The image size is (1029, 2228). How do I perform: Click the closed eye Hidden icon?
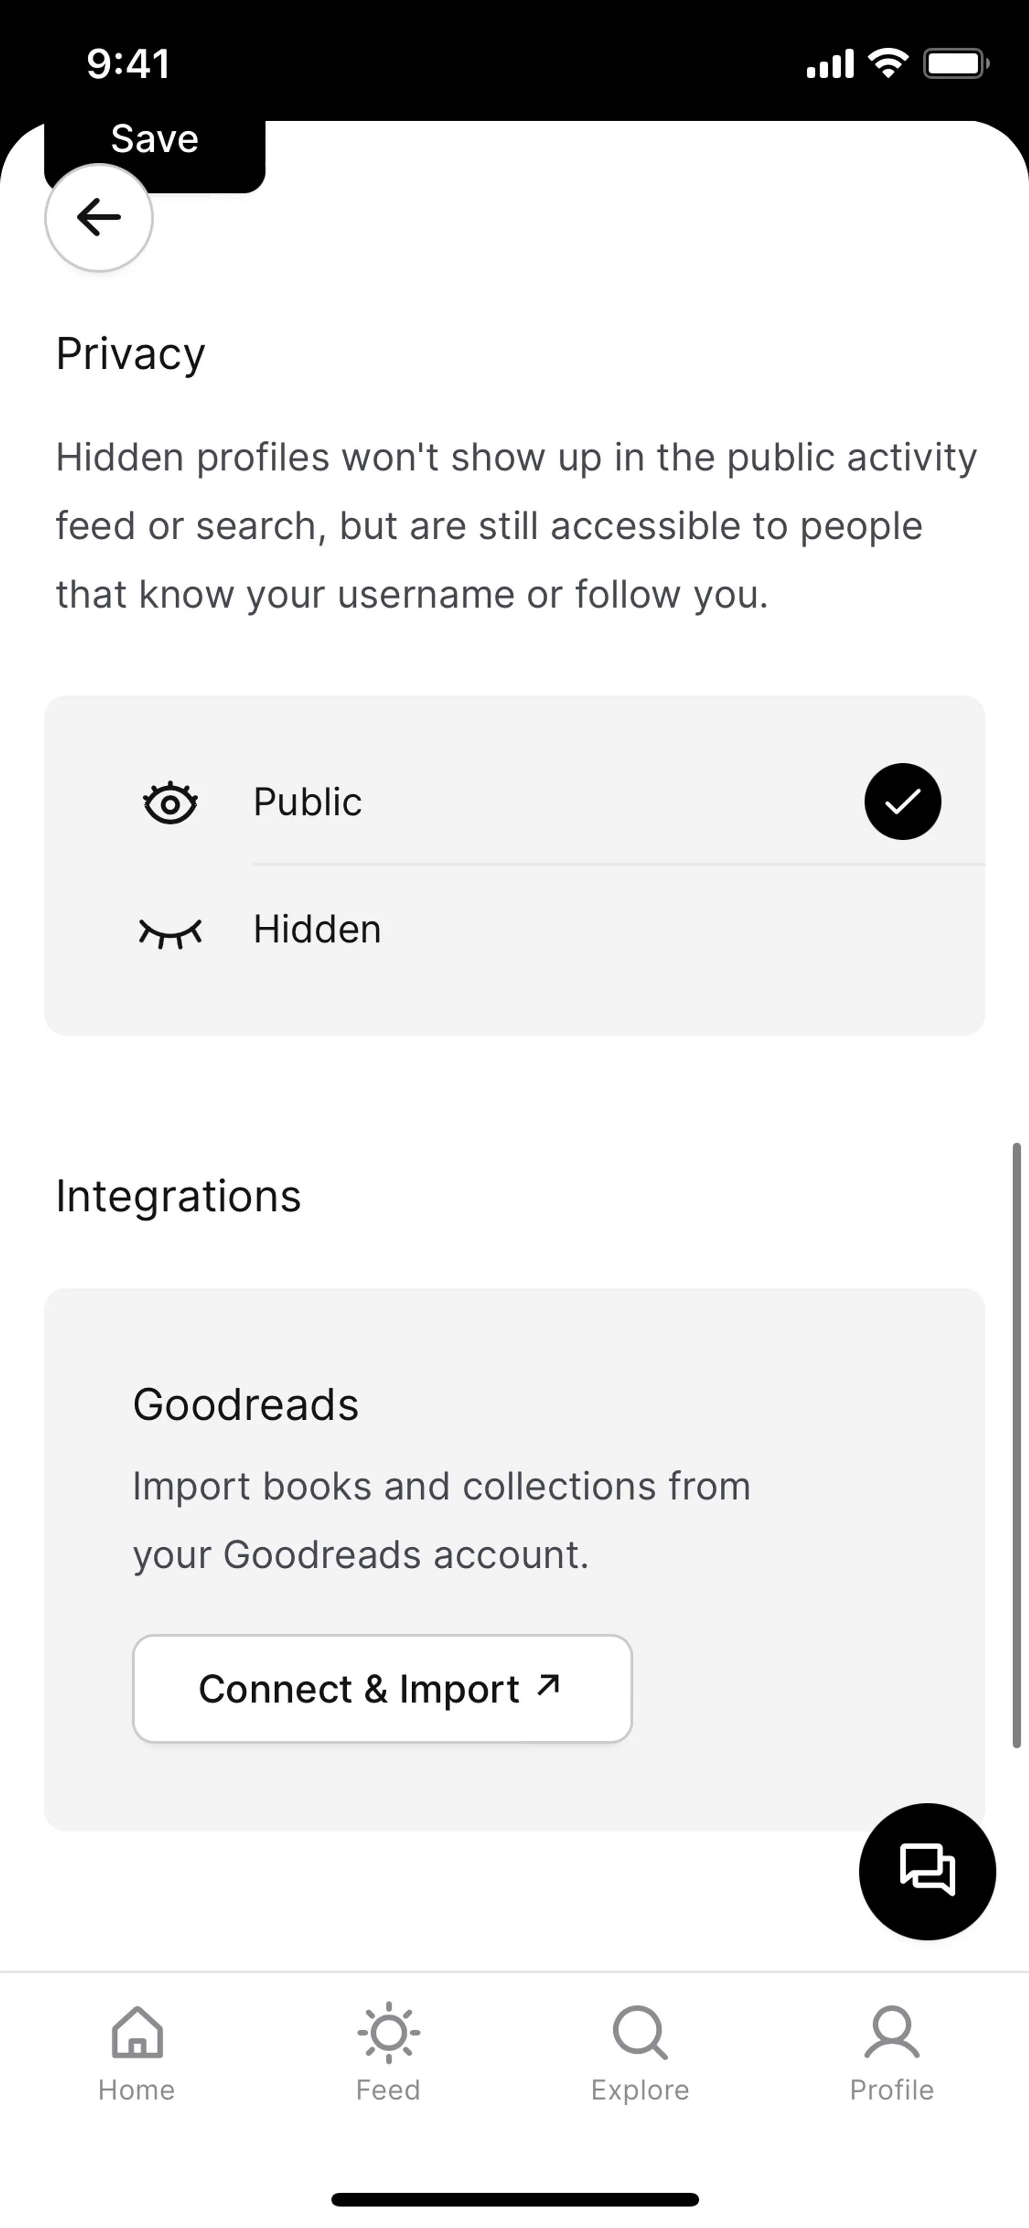coord(170,932)
